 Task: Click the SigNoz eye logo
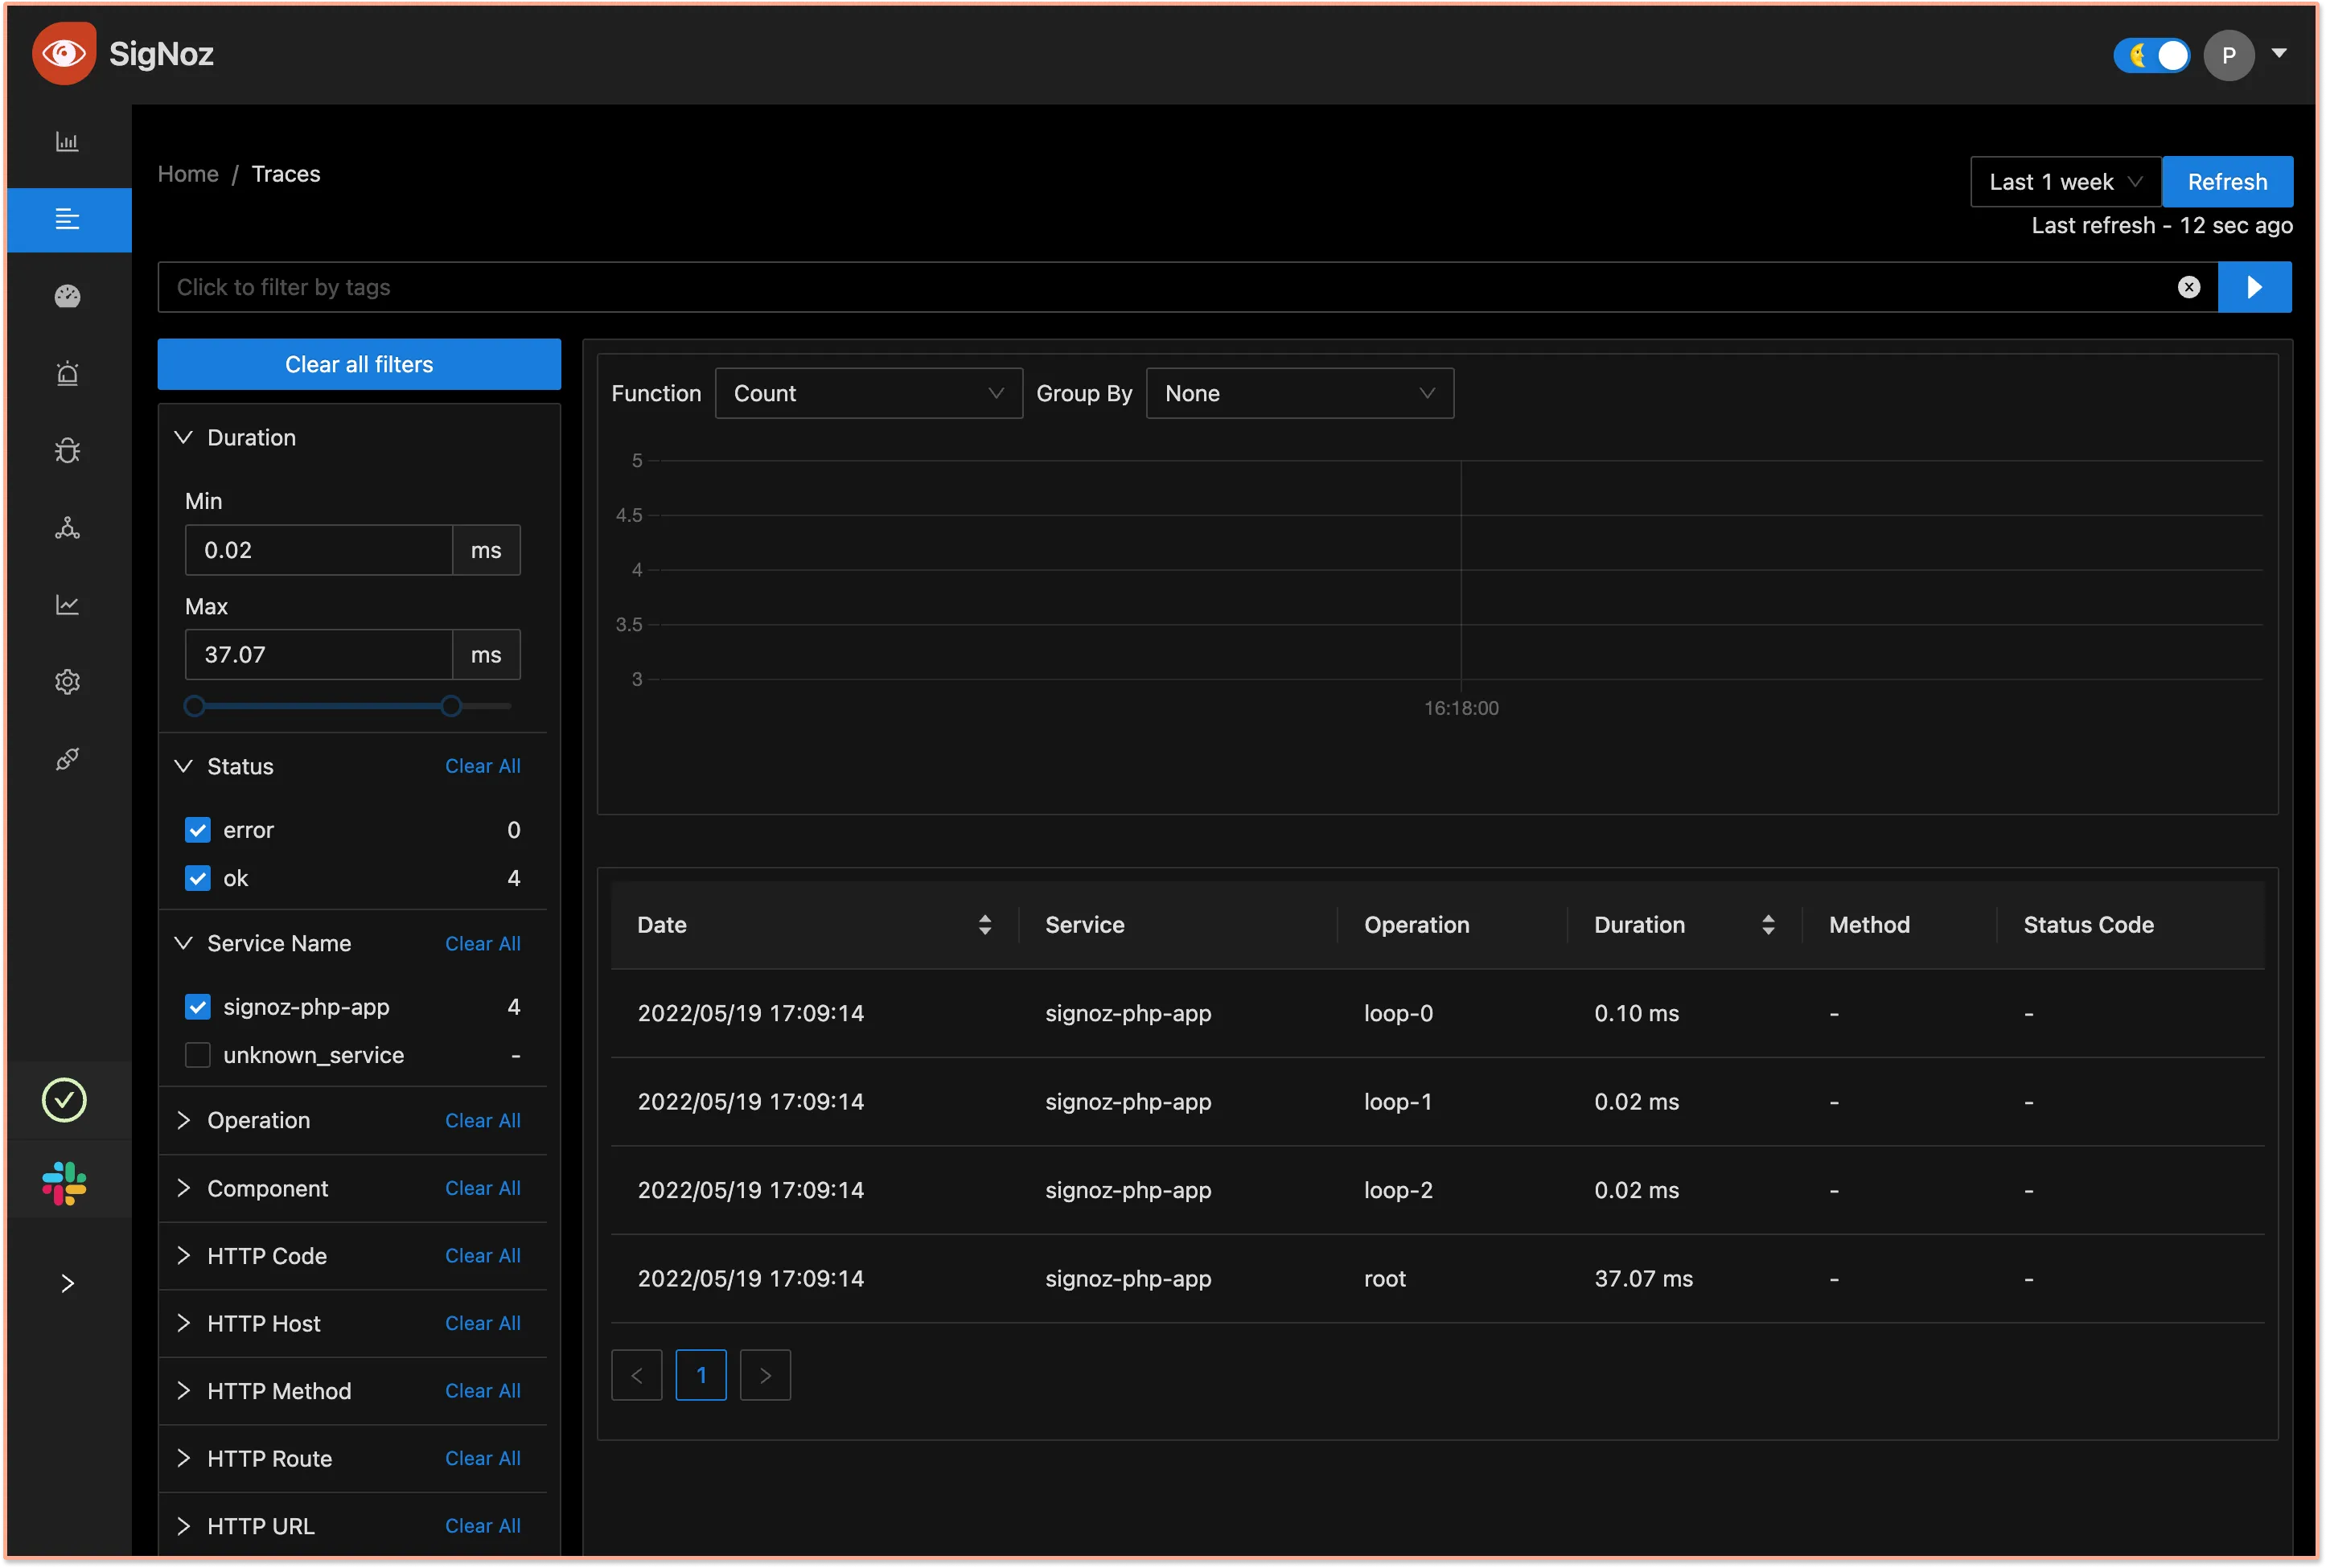coord(64,53)
